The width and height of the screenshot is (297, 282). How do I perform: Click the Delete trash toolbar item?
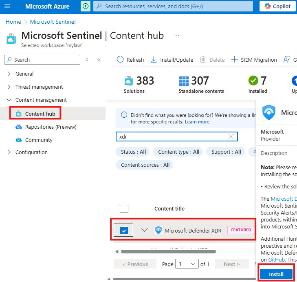point(212,60)
